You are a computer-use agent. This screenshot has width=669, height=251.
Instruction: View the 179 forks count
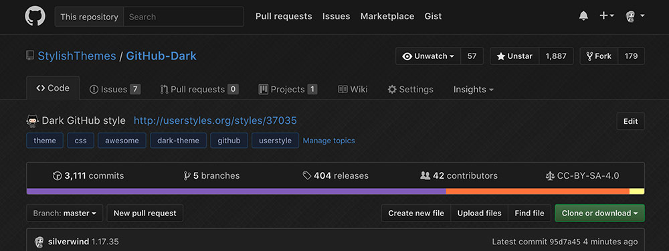click(x=631, y=56)
